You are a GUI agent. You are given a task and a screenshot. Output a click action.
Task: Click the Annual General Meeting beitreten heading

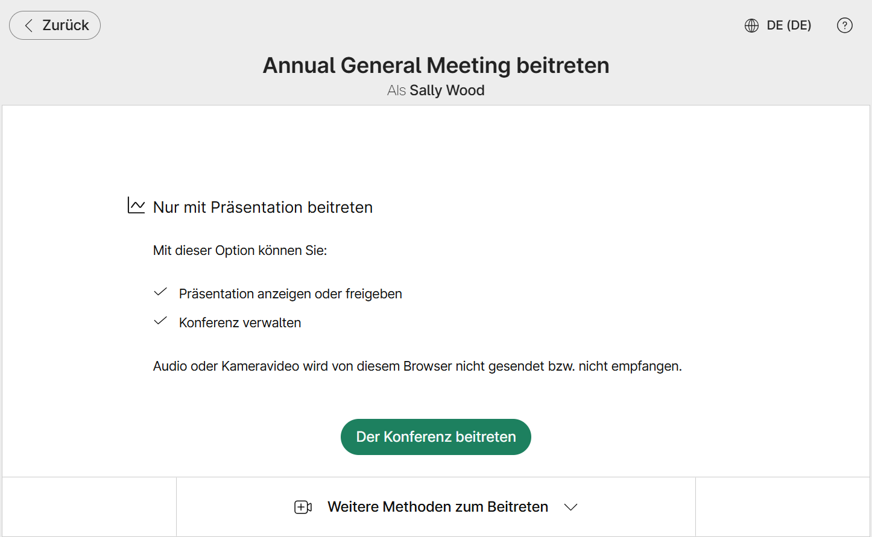[435, 65]
